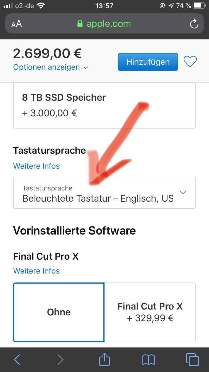This screenshot has width=209, height=372.
Task: Show all open Safari tabs
Action: (x=192, y=359)
